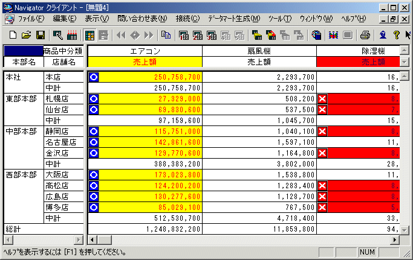This screenshot has height=260, width=413.
Task: Select the 名古屋店 row label
Action: [63, 142]
